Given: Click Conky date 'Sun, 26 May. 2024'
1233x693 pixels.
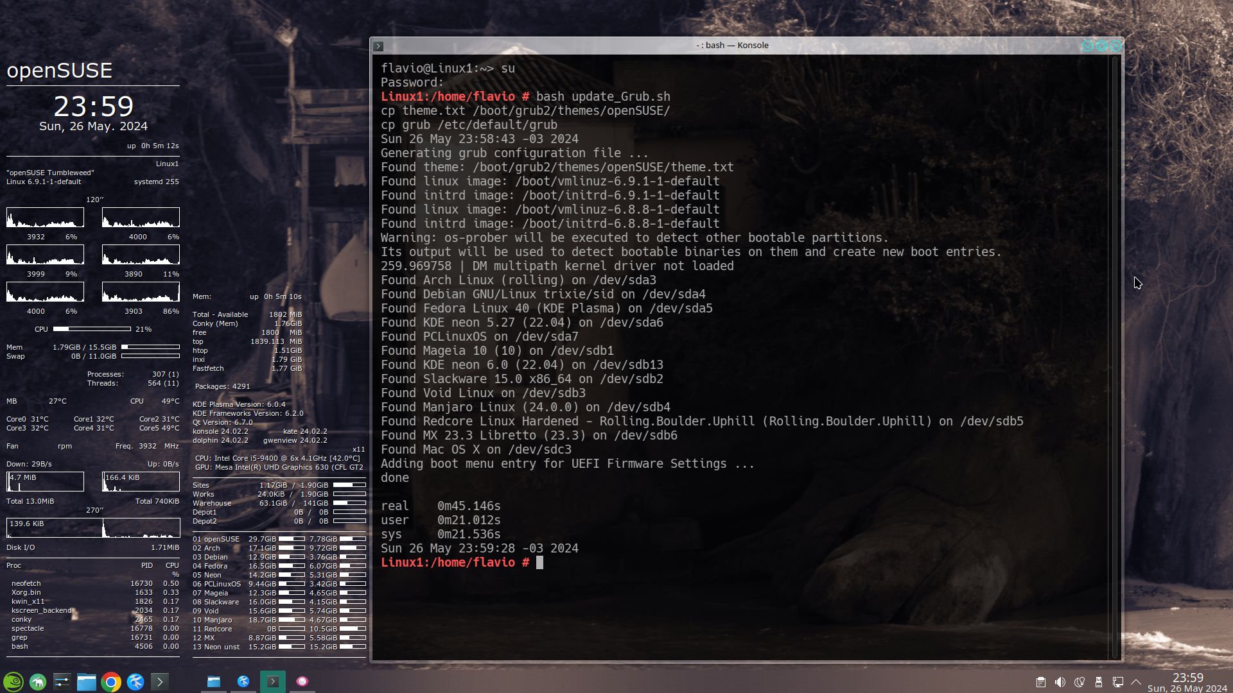Looking at the screenshot, I should [x=93, y=126].
